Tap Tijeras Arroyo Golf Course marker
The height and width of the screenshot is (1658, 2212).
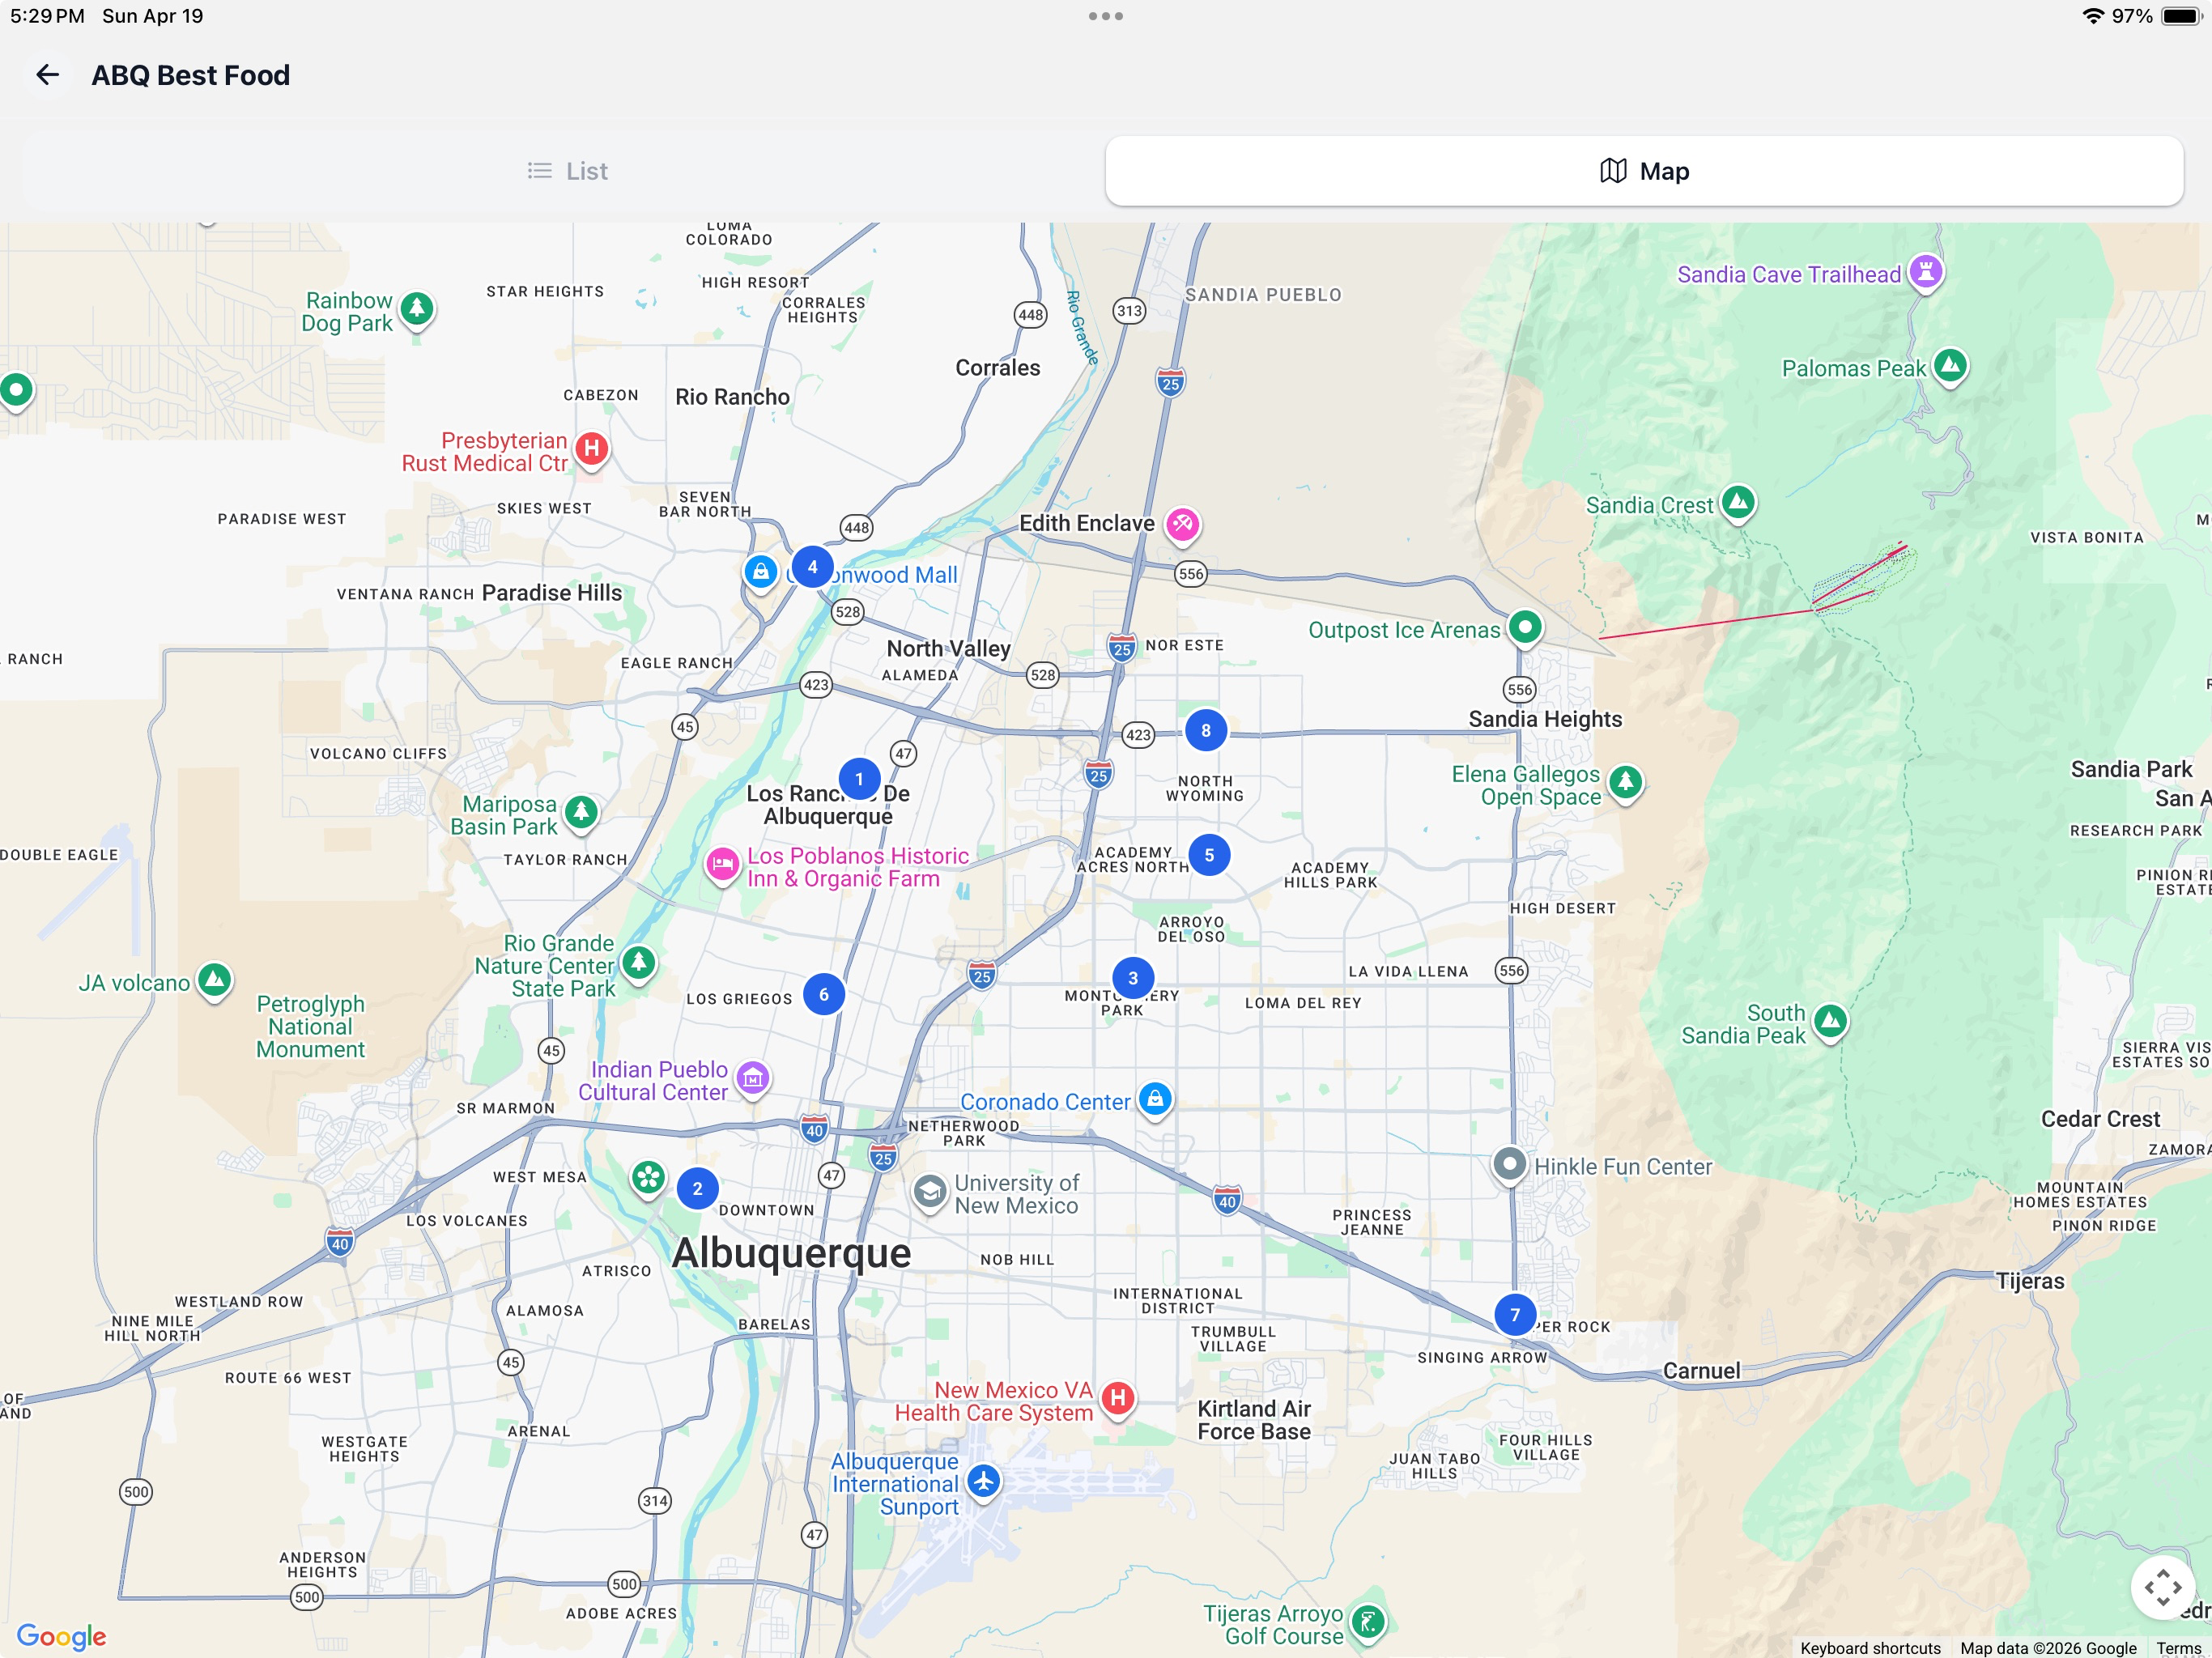tap(1368, 1623)
